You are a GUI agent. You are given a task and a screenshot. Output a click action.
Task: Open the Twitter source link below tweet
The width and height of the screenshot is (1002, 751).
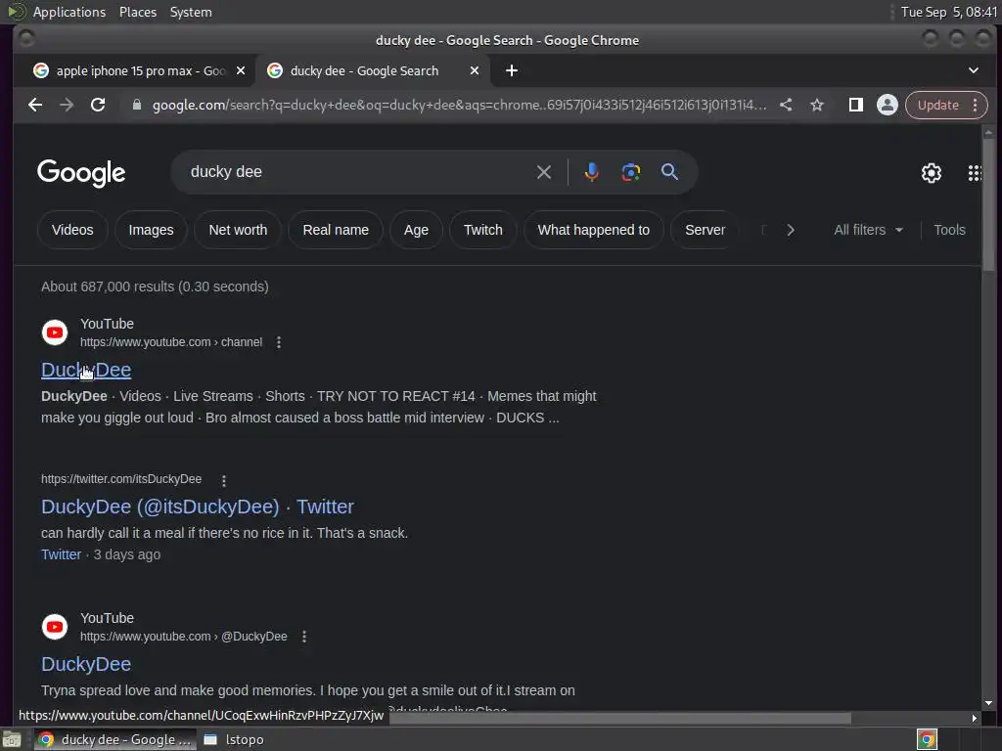click(x=62, y=554)
